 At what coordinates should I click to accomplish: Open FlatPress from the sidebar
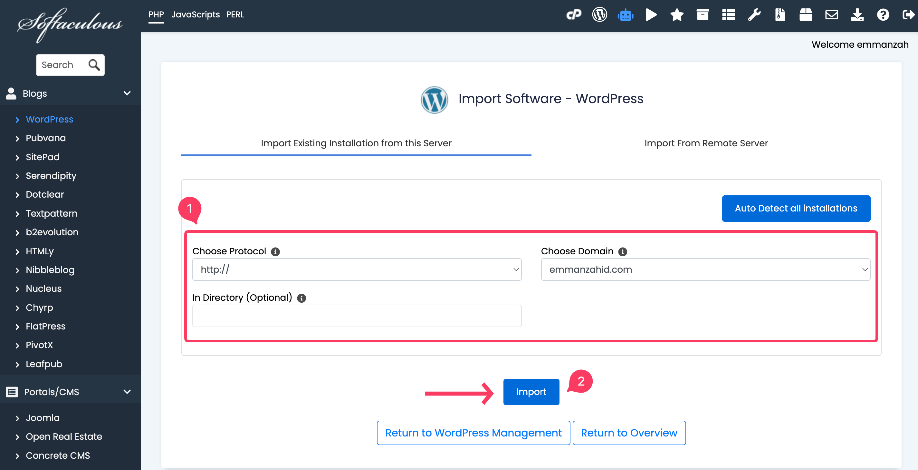(x=46, y=326)
